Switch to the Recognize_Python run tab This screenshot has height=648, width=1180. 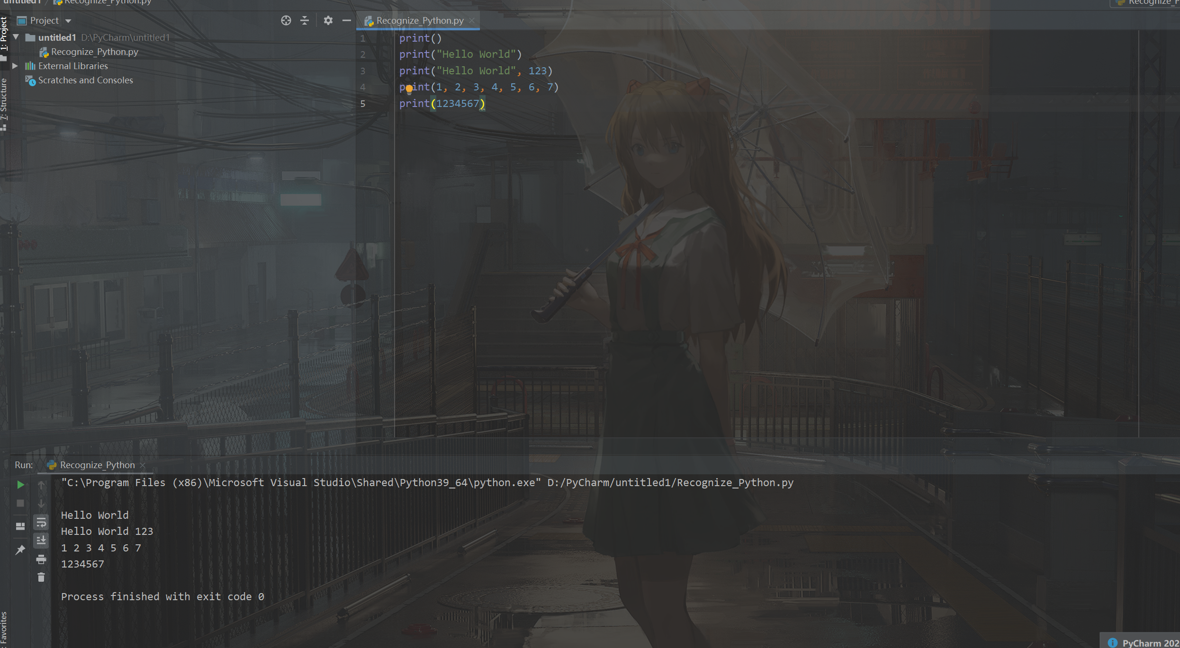pos(97,465)
